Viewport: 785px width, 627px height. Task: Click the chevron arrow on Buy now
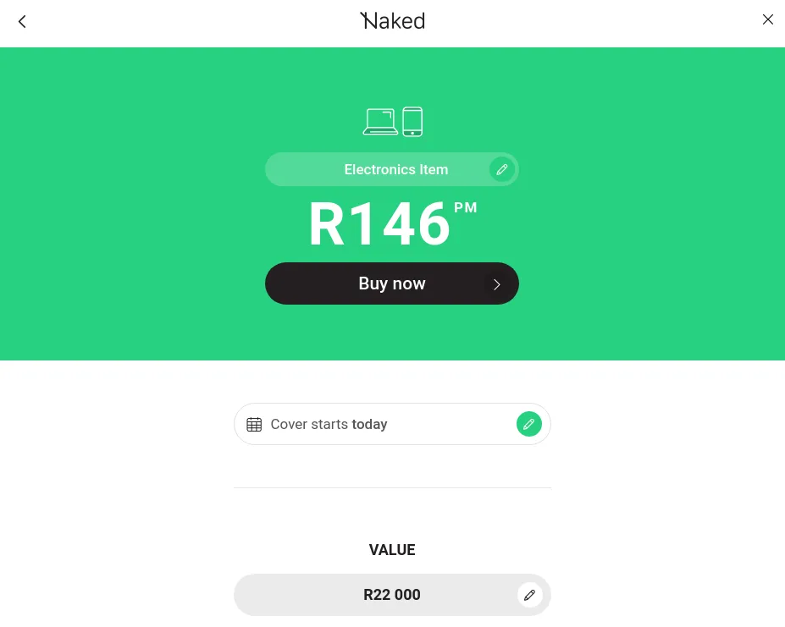(497, 284)
